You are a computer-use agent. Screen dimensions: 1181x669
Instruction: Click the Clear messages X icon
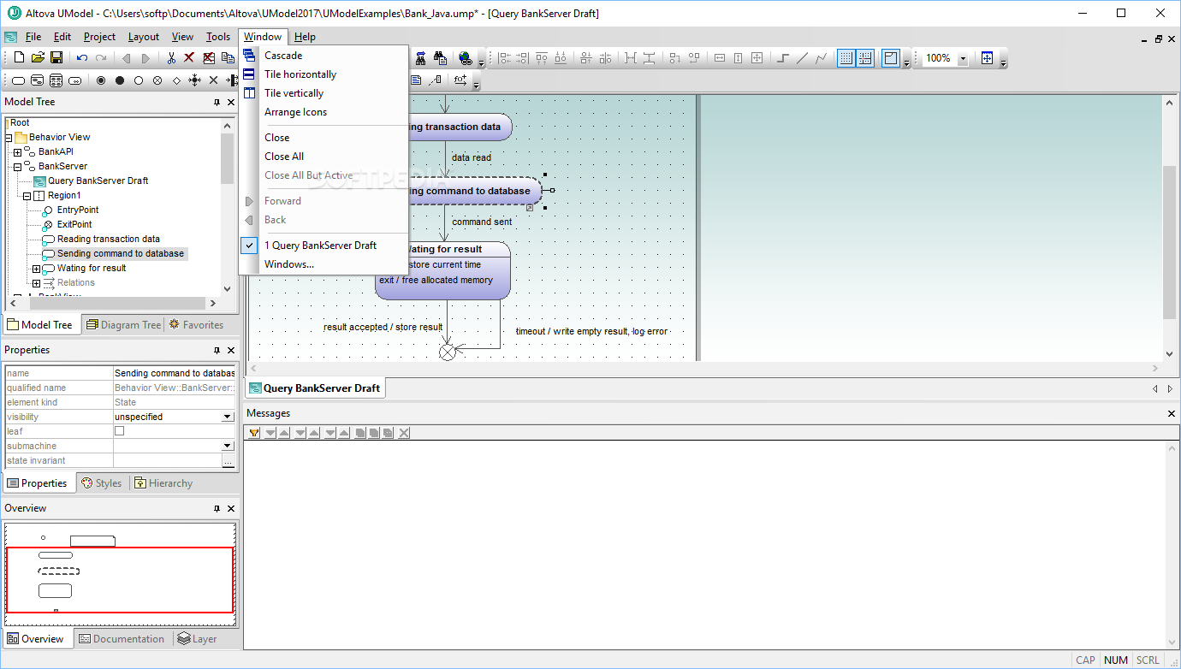click(x=404, y=433)
